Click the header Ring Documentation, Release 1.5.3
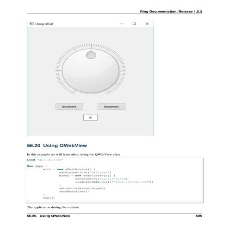This screenshot has height=229, width=229. click(x=171, y=12)
